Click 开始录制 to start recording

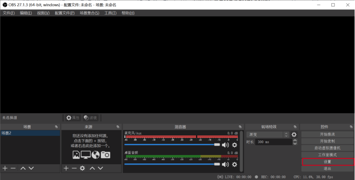pos(327,141)
